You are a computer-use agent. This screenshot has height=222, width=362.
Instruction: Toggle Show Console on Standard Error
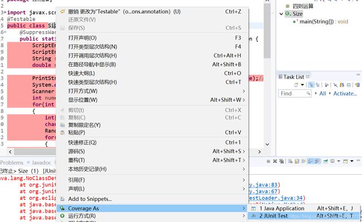tap(317, 161)
